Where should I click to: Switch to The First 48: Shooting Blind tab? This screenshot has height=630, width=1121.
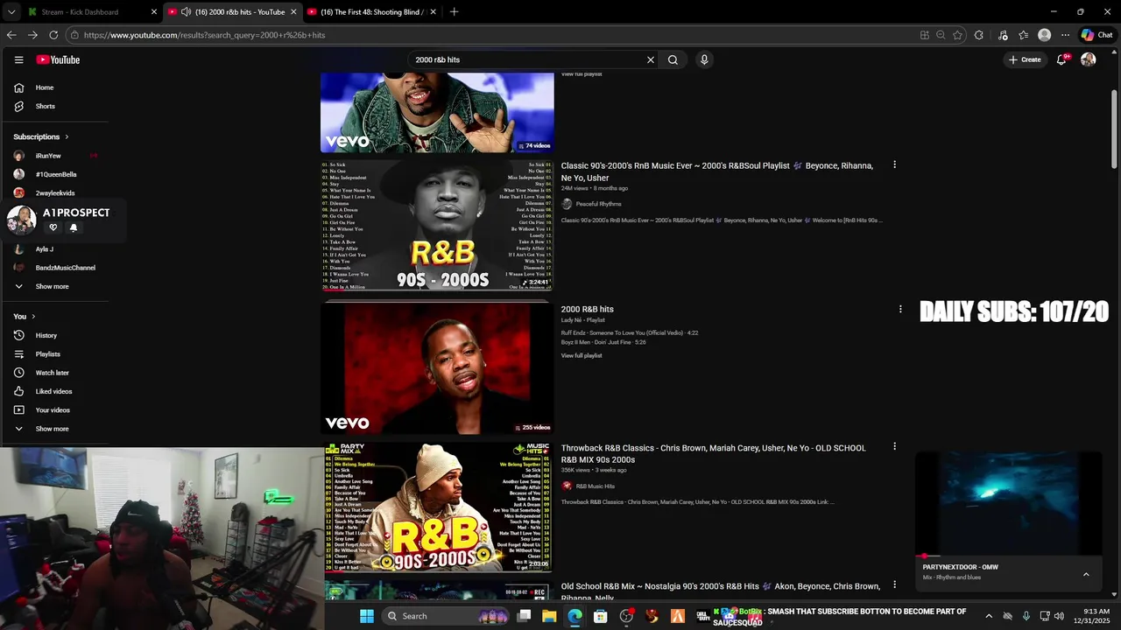(371, 12)
